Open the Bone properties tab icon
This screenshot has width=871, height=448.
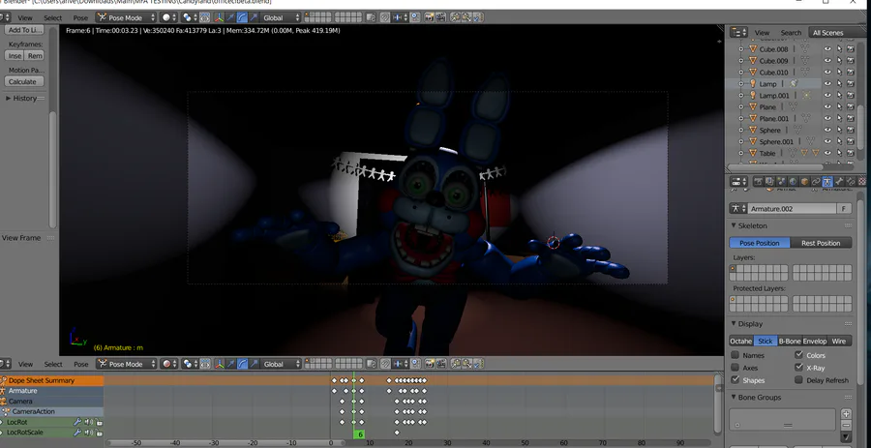click(x=839, y=182)
